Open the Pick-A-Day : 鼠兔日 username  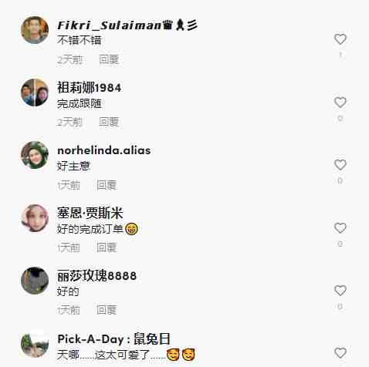[113, 339]
